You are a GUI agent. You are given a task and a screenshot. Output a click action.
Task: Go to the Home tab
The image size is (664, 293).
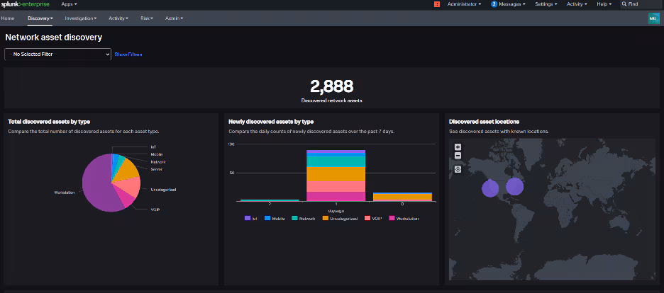(8, 18)
